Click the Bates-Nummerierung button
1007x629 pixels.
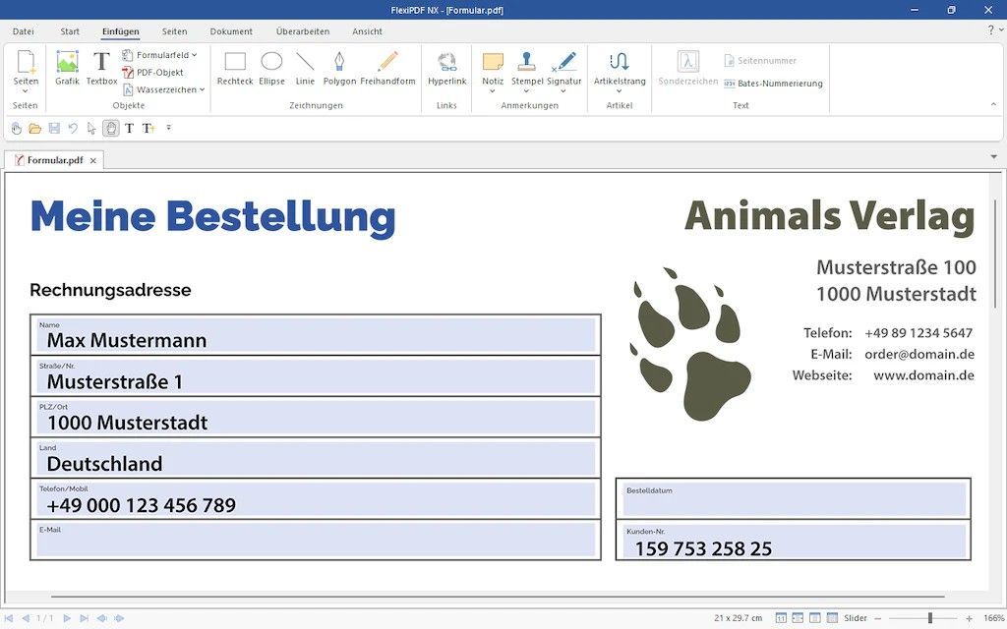(x=773, y=84)
